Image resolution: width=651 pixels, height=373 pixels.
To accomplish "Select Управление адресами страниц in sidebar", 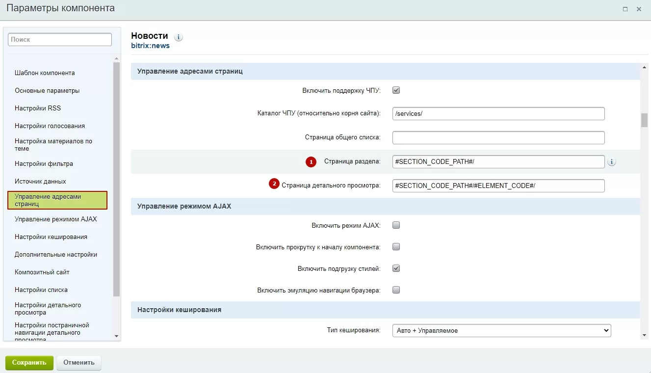I will point(57,200).
